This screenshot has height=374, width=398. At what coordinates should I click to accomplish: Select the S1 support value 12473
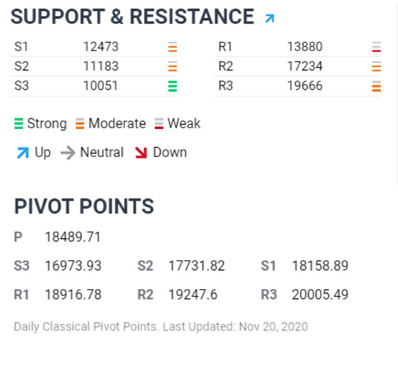coord(101,47)
